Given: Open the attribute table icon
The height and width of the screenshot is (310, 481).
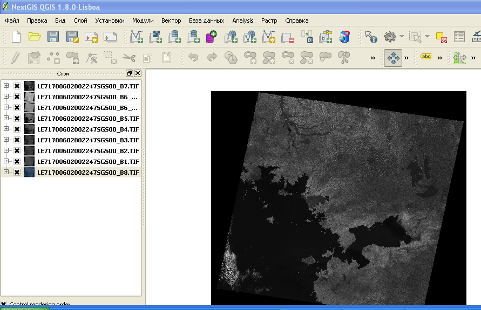Looking at the screenshot, I should pos(459,37).
